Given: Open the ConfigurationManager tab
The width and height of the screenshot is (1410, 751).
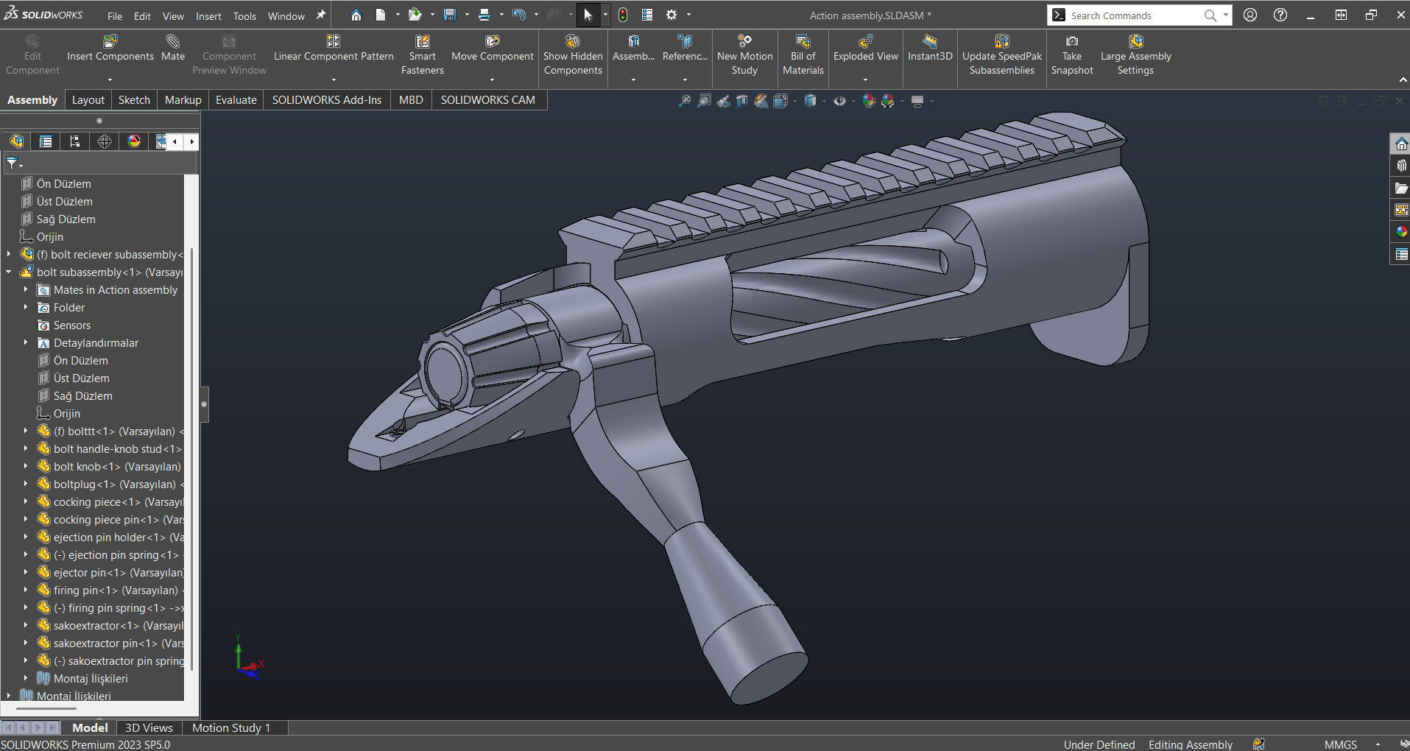Looking at the screenshot, I should click(75, 141).
